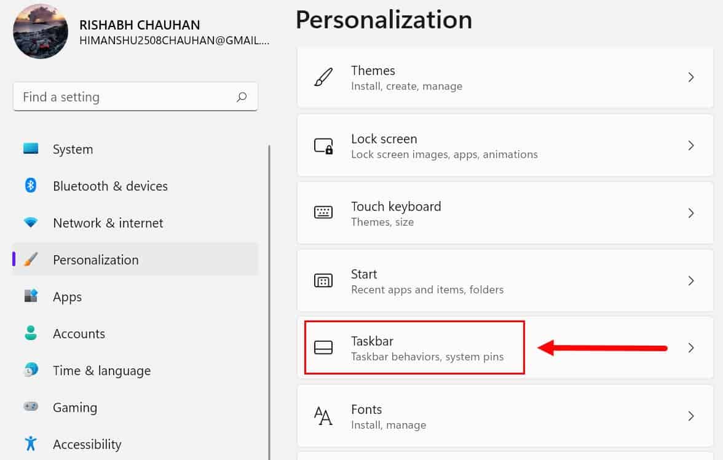Expand the Touch keyboard chevron arrow
This screenshot has height=460, width=723.
[691, 213]
